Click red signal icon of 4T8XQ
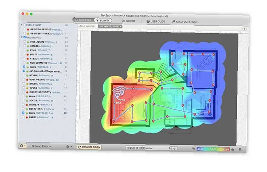Screen dimensions: 267x172 (28, 59)
